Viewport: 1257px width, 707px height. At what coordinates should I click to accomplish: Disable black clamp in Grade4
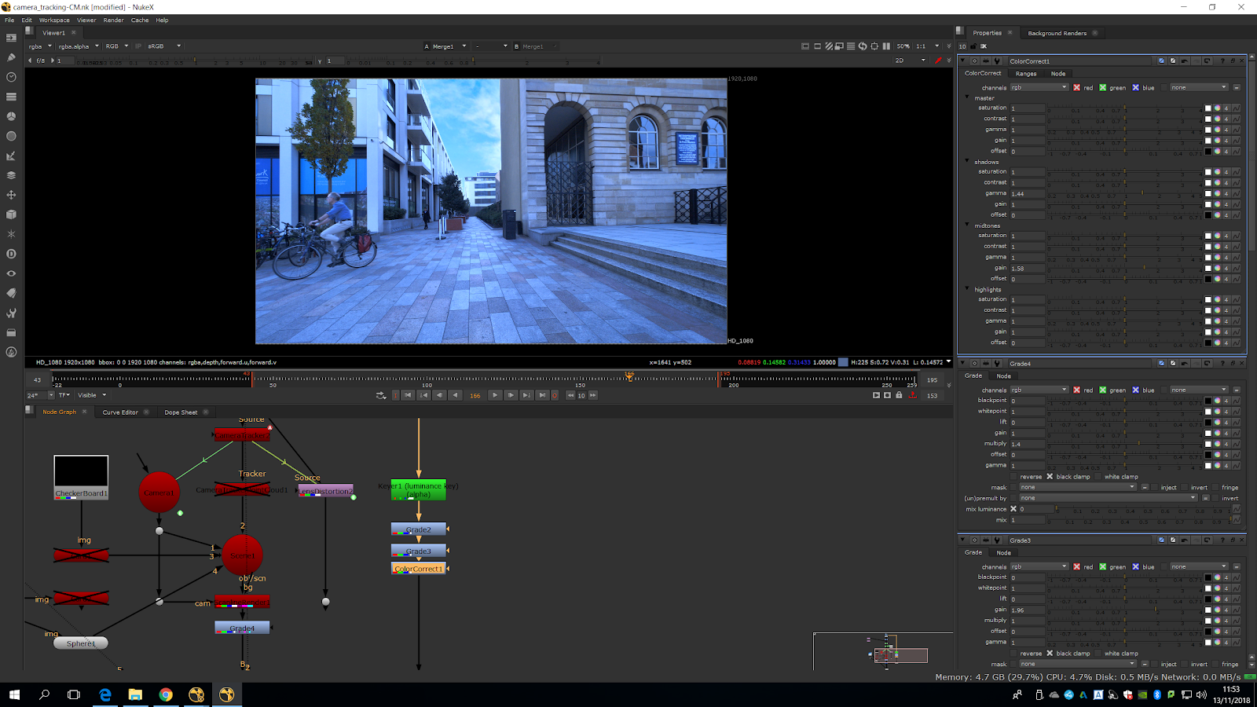(x=1050, y=477)
